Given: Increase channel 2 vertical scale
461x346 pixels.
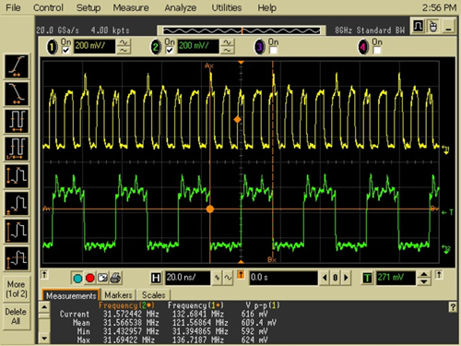Looking at the screenshot, I should click(228, 42).
